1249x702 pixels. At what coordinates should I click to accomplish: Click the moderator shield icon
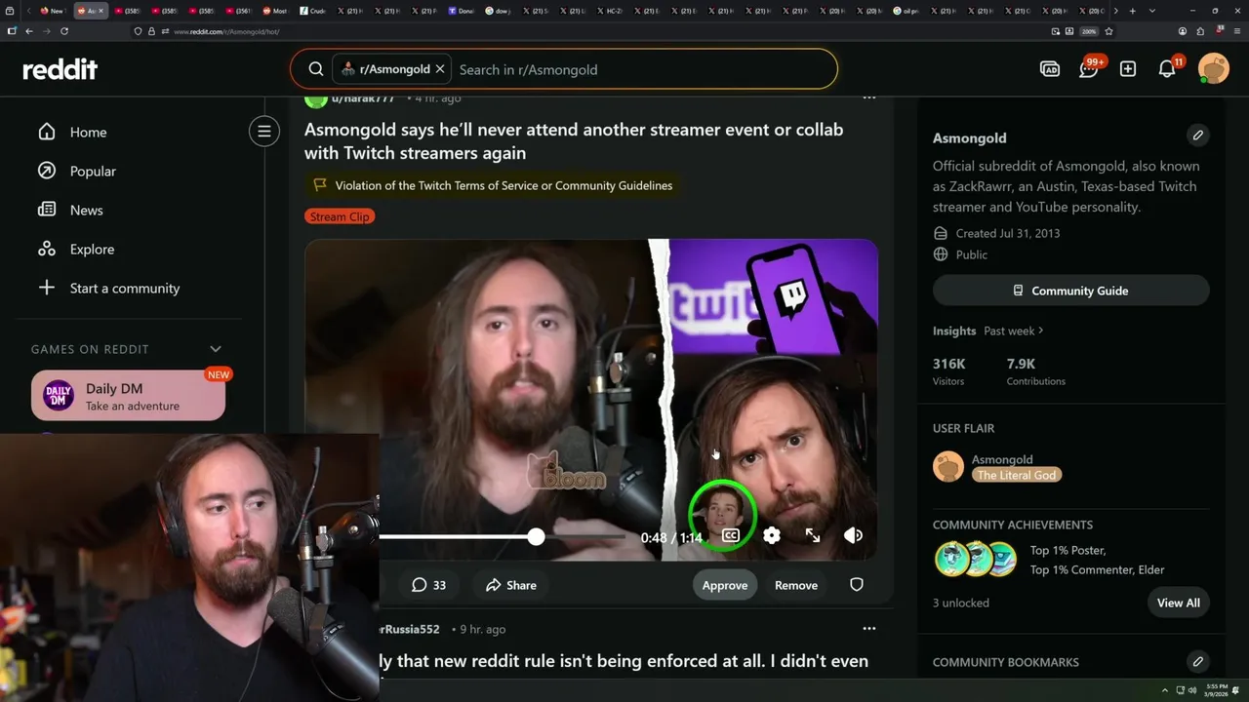[x=857, y=585]
